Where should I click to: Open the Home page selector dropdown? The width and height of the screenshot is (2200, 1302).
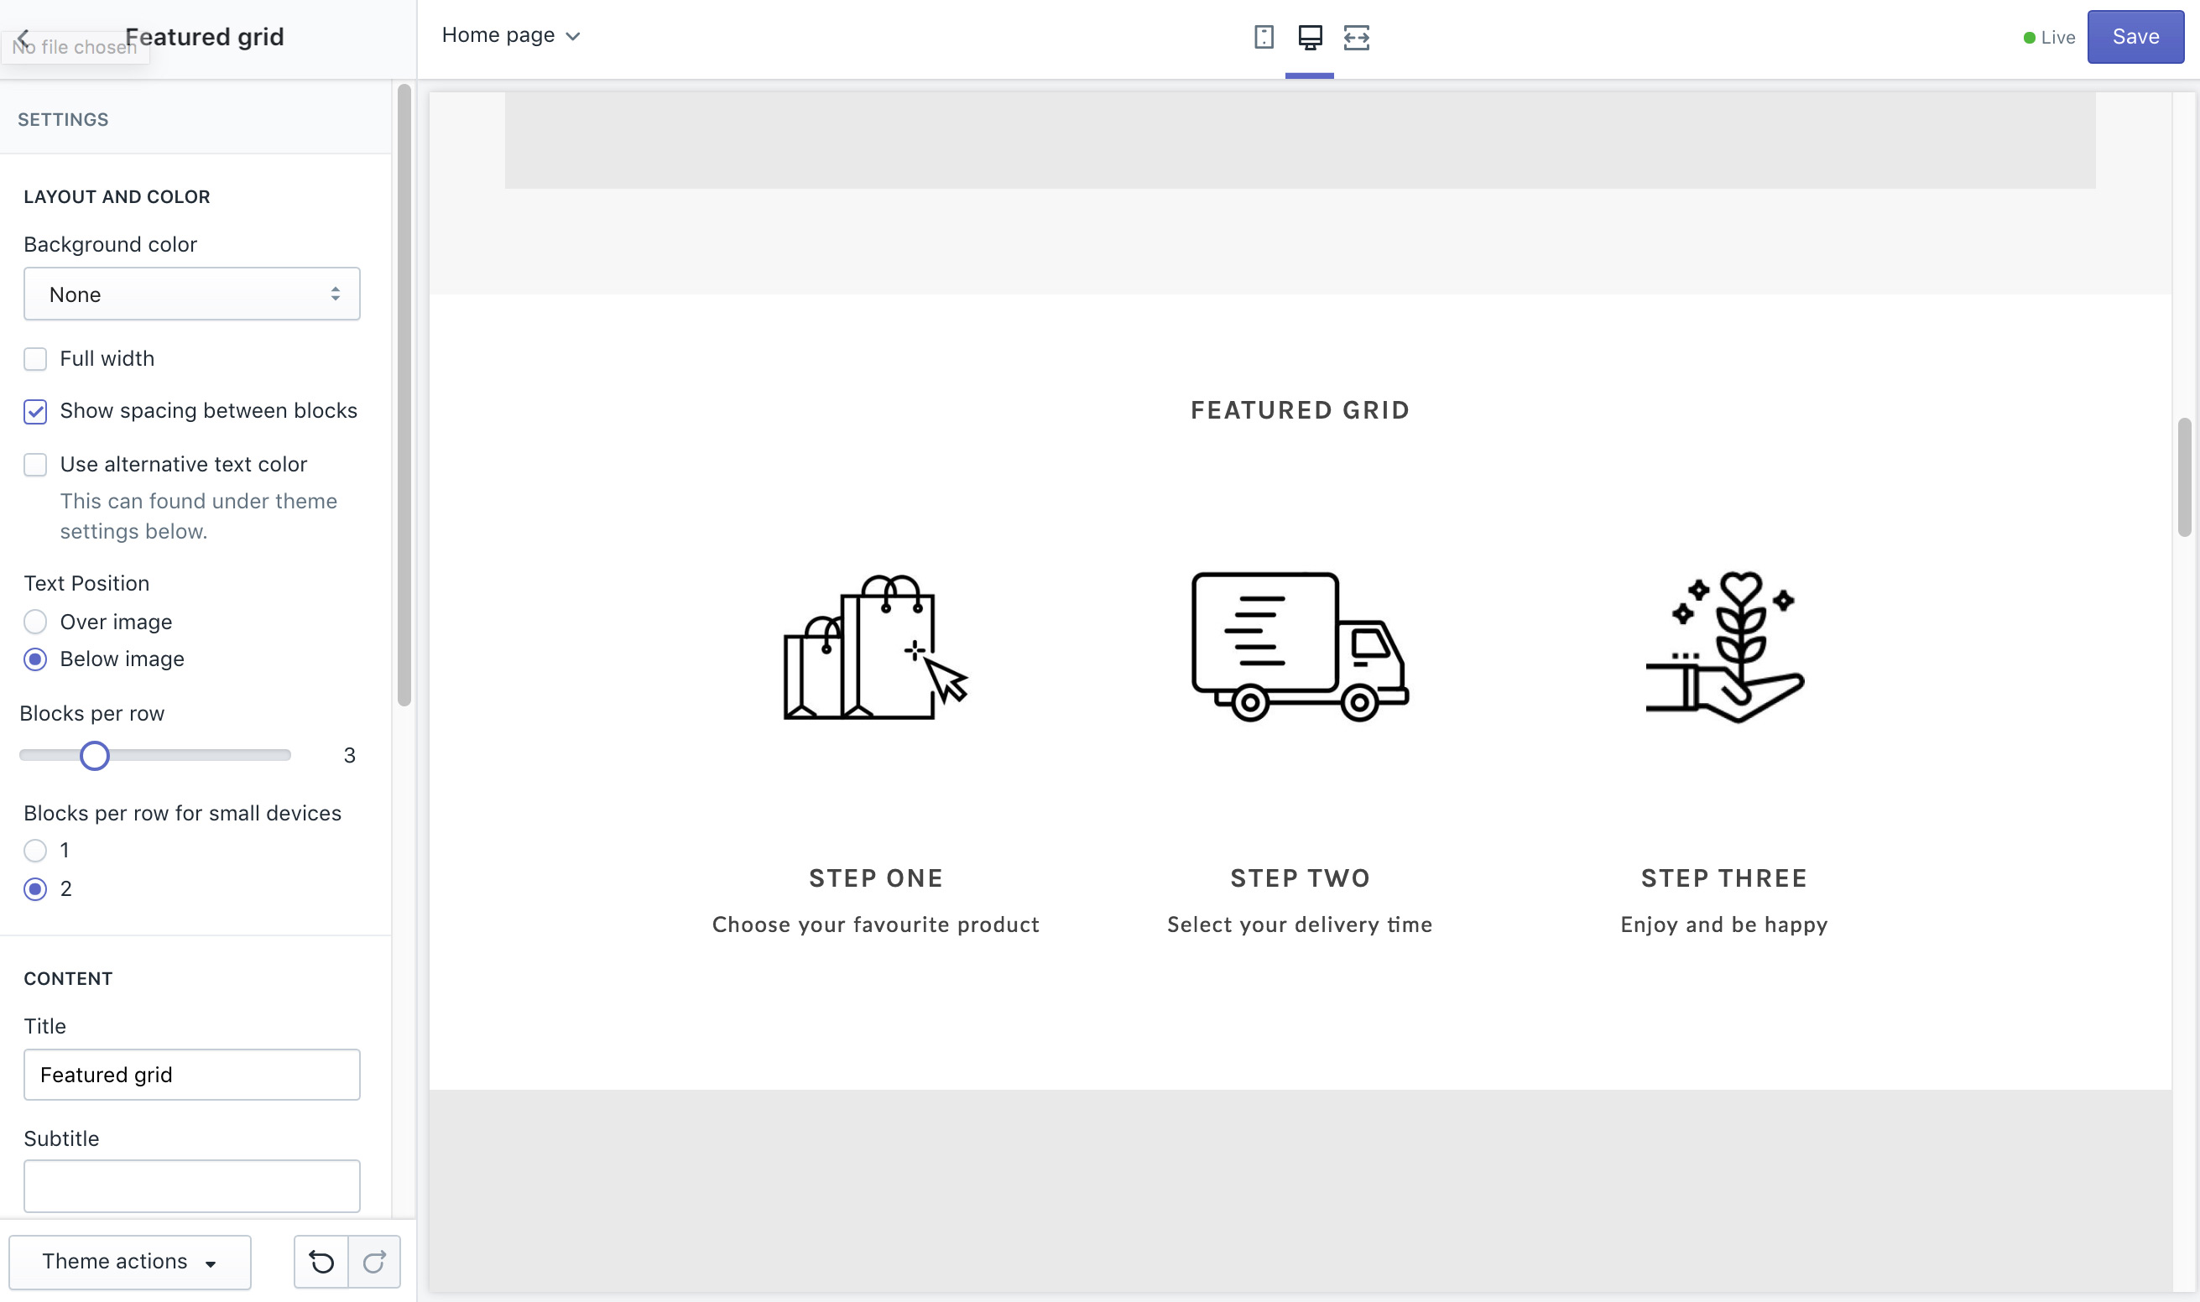pyautogui.click(x=511, y=35)
